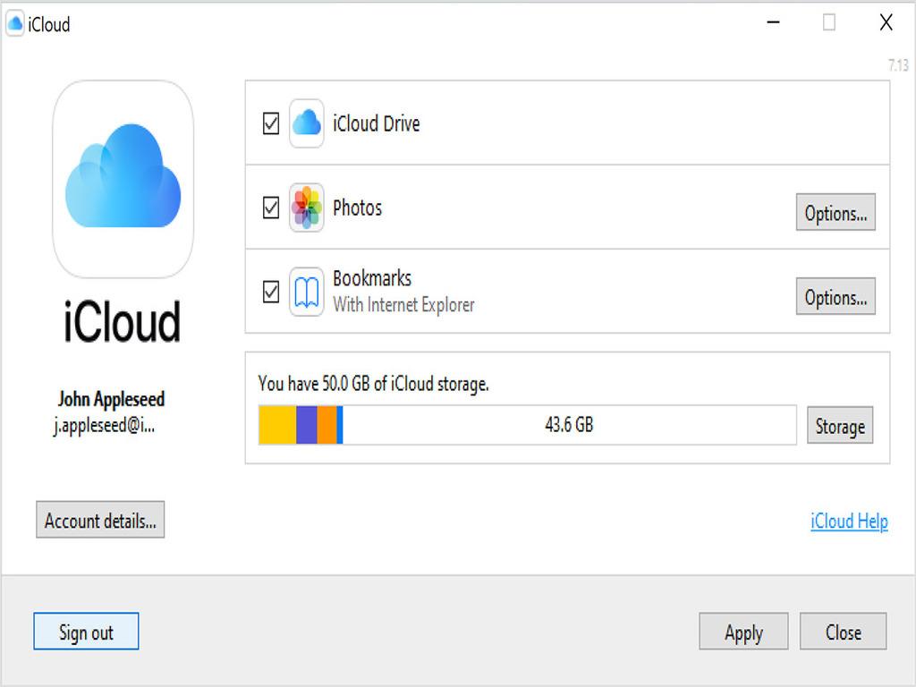The height and width of the screenshot is (687, 916).
Task: Click the small iCloud title bar icon
Action: pos(15,24)
